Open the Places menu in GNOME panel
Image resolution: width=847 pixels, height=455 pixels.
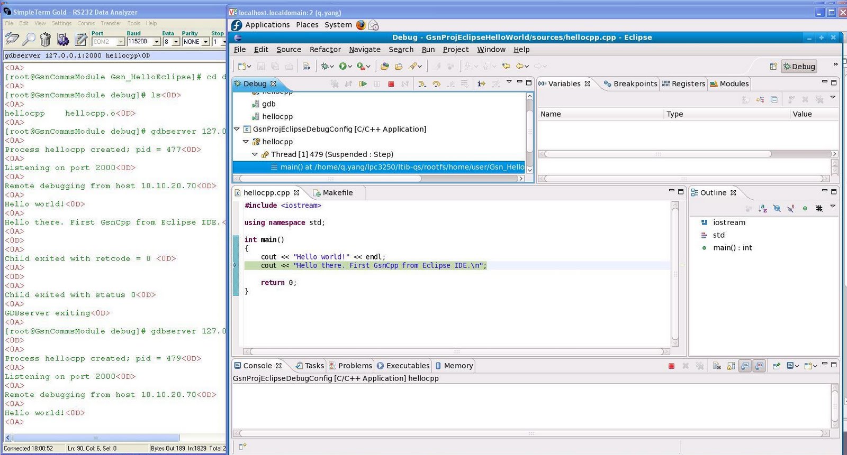(307, 25)
